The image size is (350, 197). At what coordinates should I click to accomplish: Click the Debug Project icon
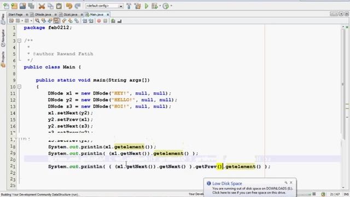point(154,6)
